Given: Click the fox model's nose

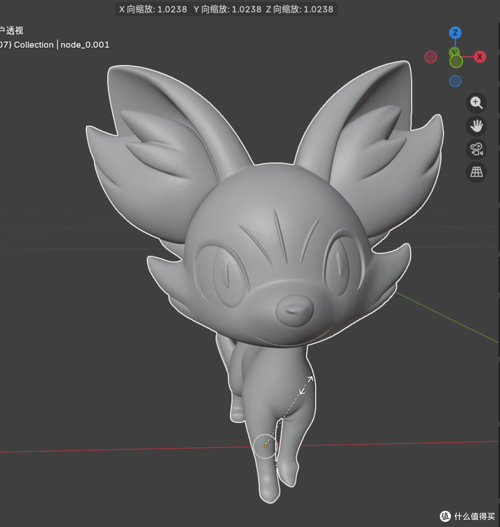Looking at the screenshot, I should [294, 310].
